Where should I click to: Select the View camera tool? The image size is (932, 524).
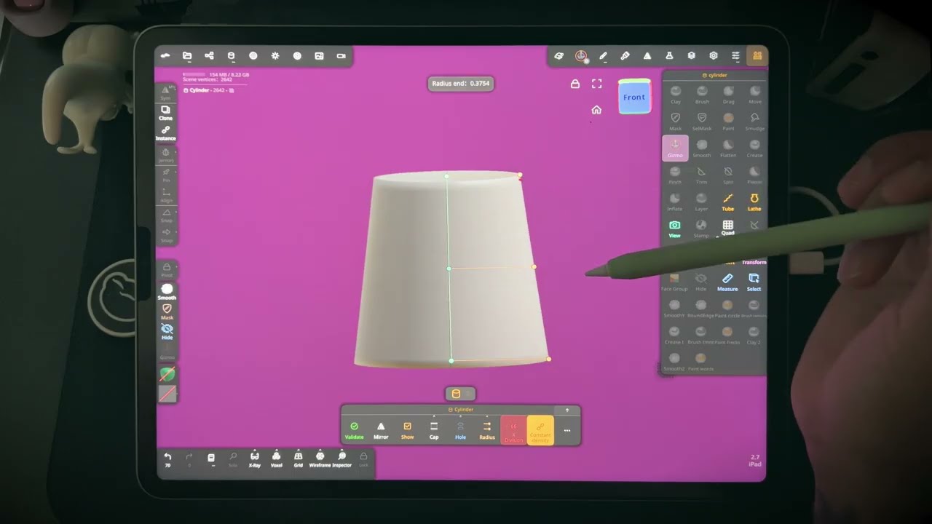[675, 229]
